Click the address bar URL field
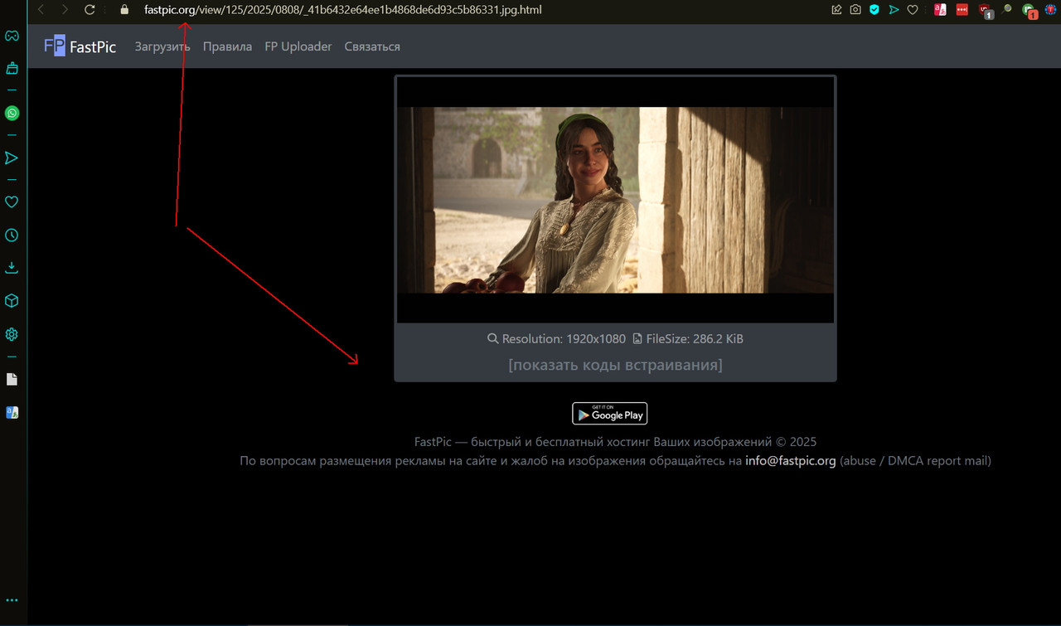This screenshot has height=626, width=1061. (x=343, y=10)
